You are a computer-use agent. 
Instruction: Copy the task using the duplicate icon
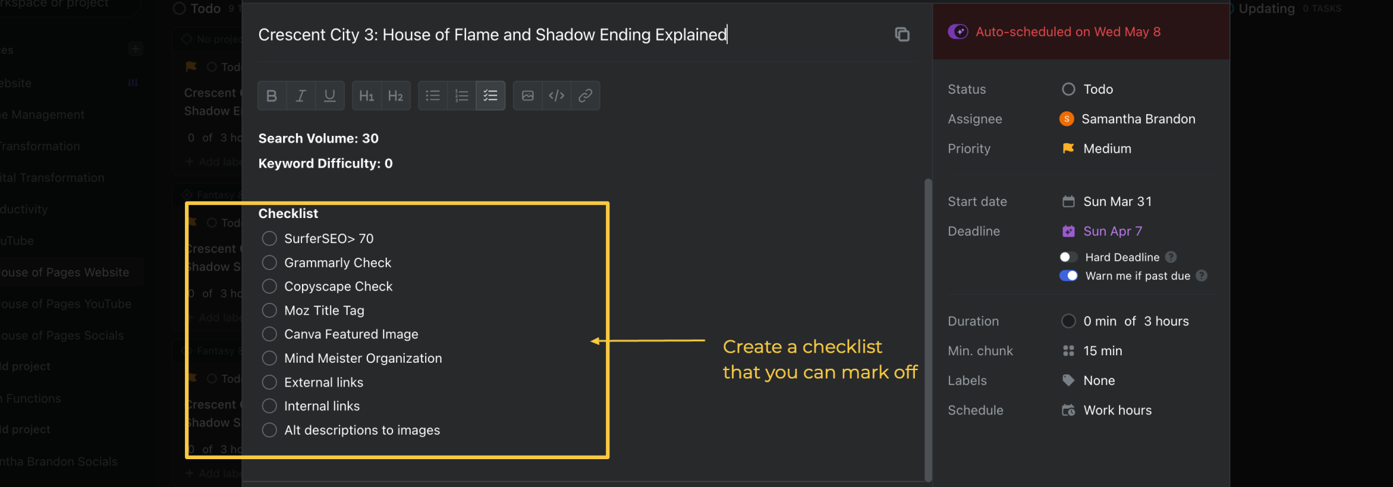click(x=902, y=35)
